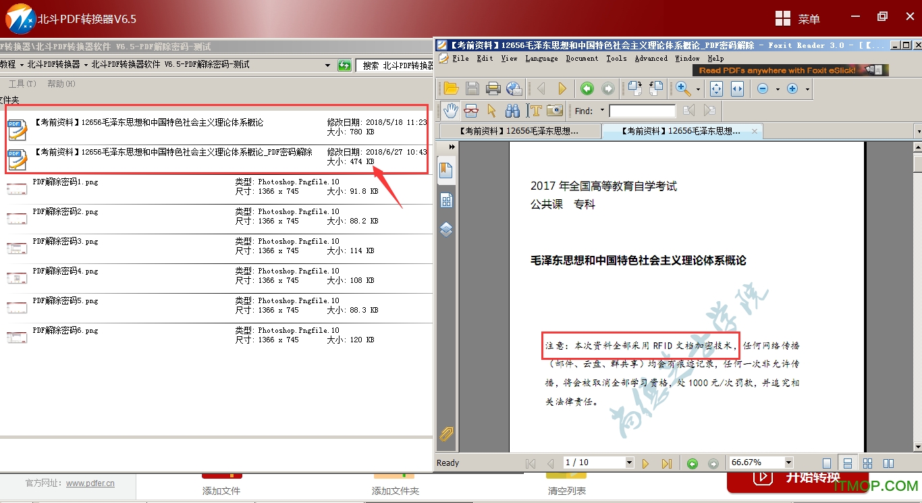Select the Hand tool

450,110
